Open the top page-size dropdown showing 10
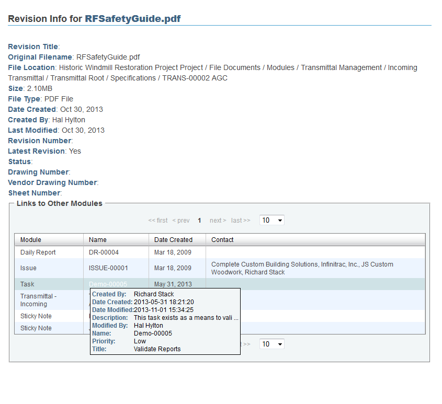The width and height of the screenshot is (442, 404). click(272, 220)
